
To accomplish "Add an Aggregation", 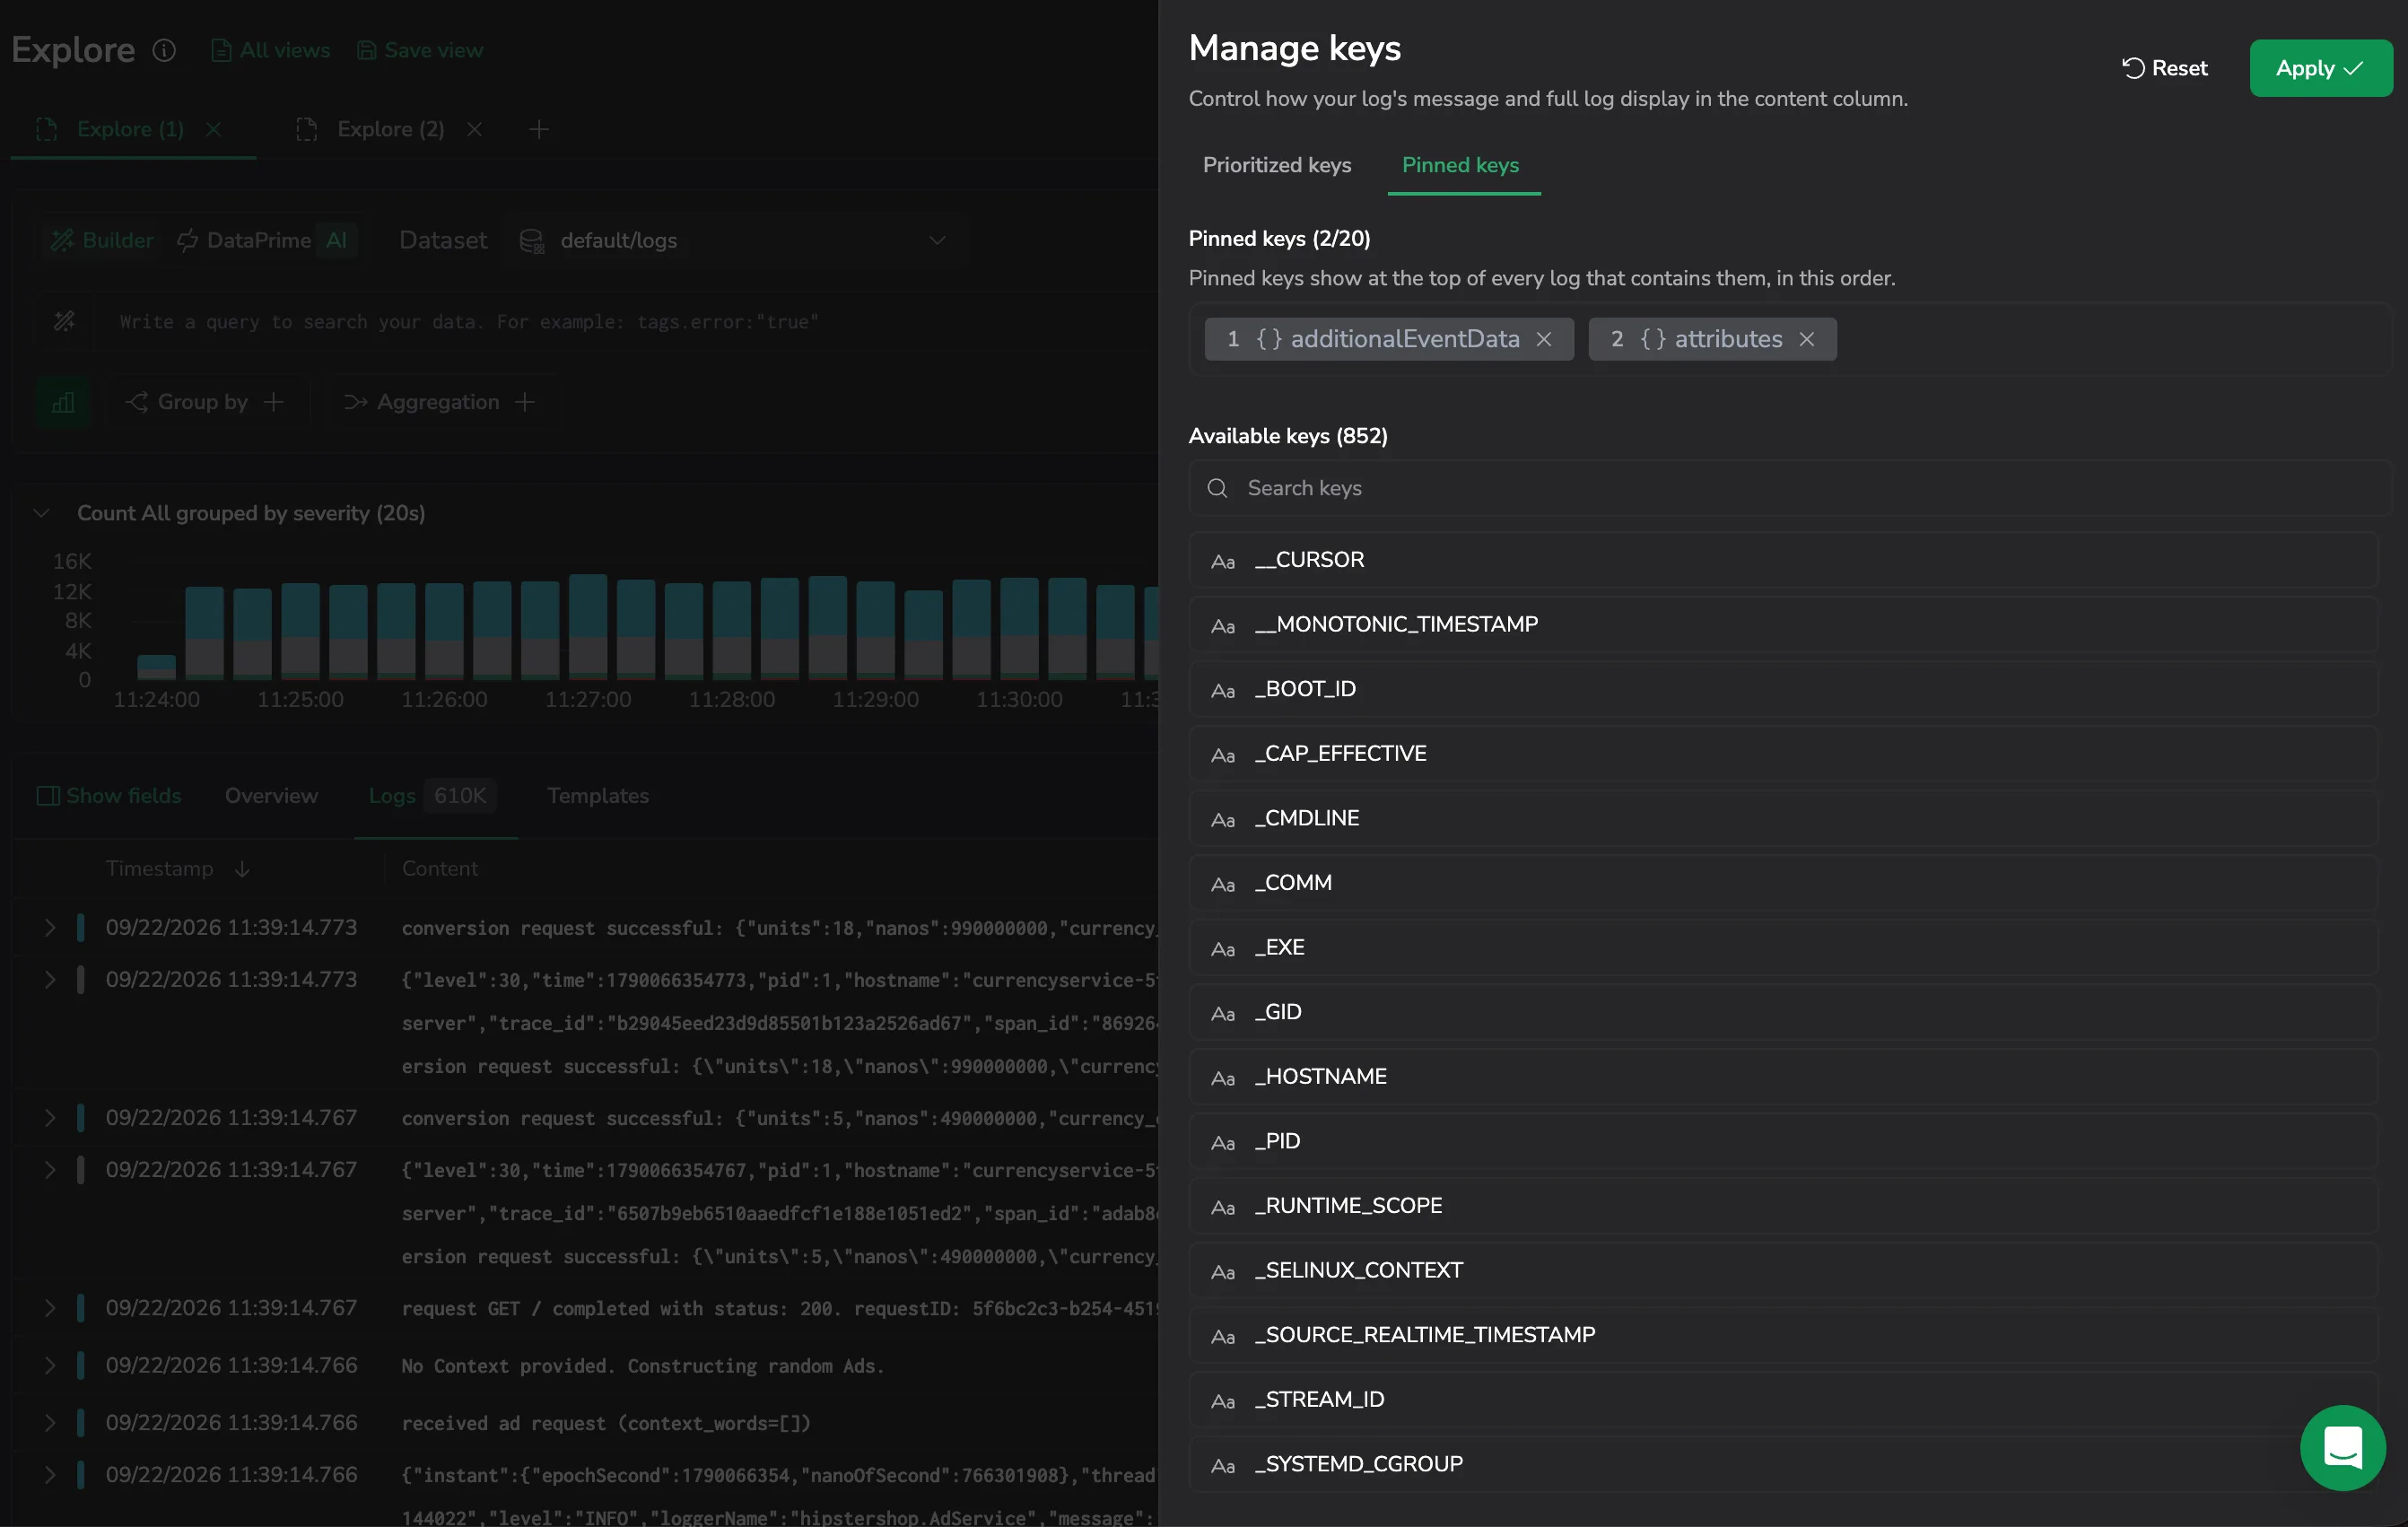I will click(x=440, y=402).
